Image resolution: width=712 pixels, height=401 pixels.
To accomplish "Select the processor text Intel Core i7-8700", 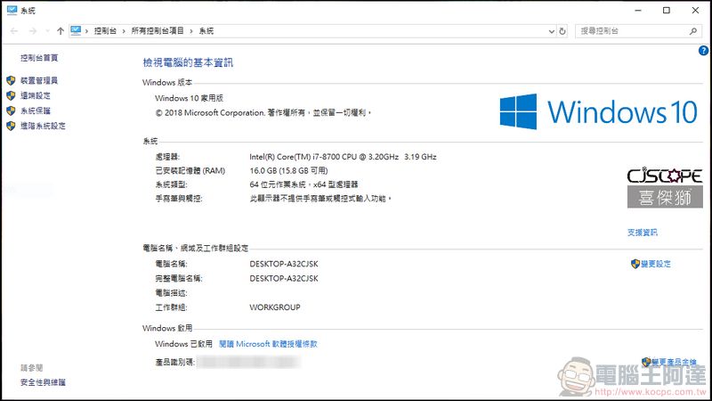I will click(343, 157).
